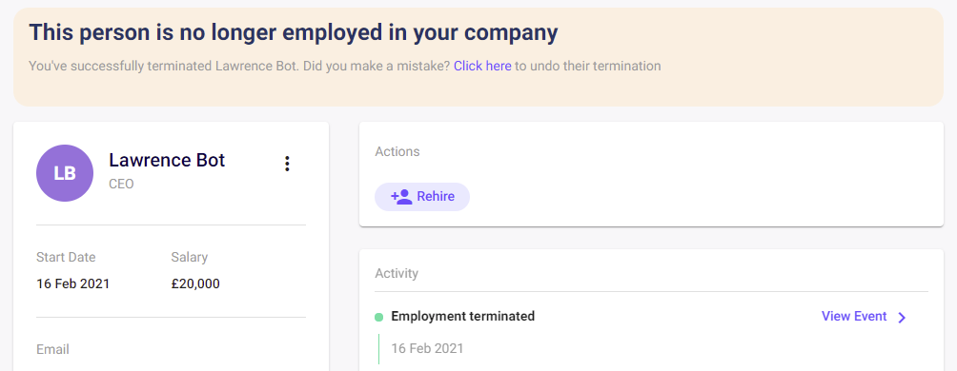Image resolution: width=957 pixels, height=371 pixels.
Task: Click the green dot beside Employment terminated
Action: [x=378, y=318]
